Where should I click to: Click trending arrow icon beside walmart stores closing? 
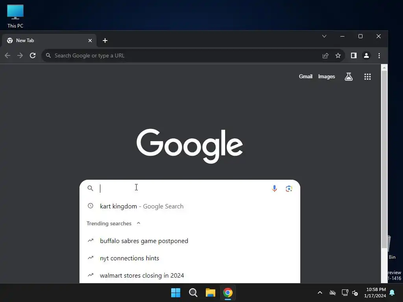pyautogui.click(x=91, y=275)
